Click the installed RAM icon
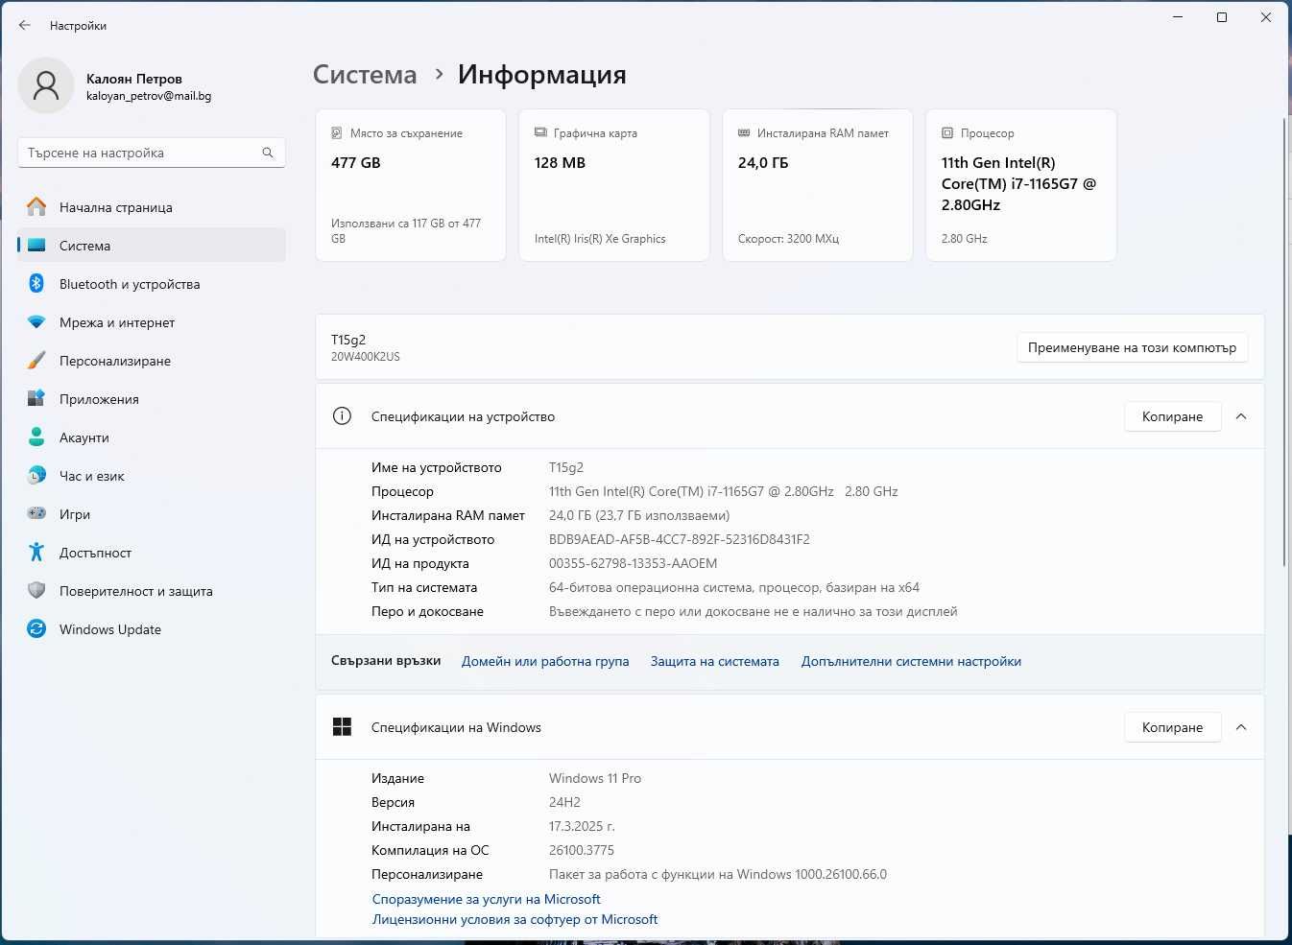The width and height of the screenshot is (1292, 945). coord(744,133)
